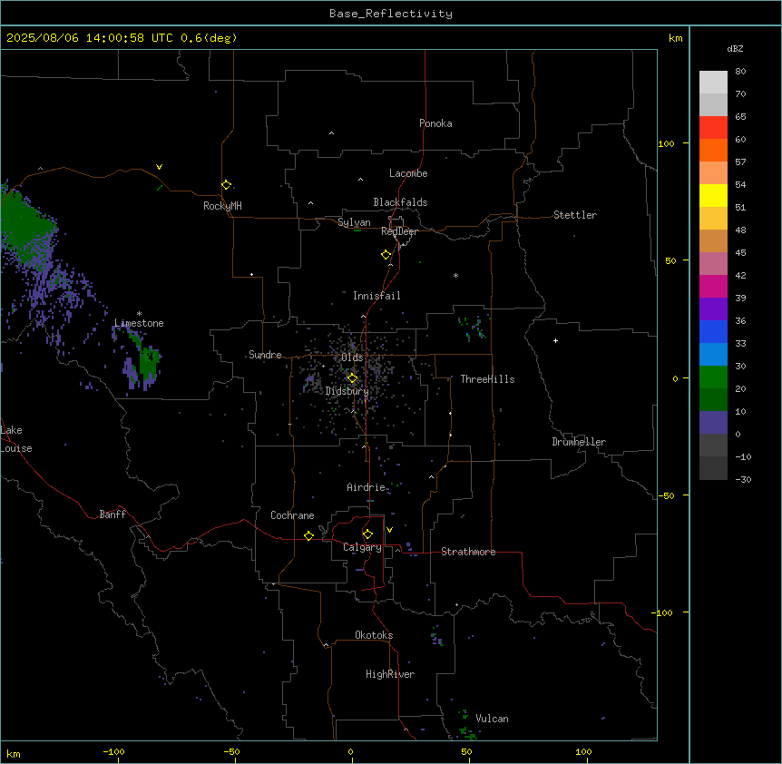The image size is (782, 764).
Task: Click the Sundre city label
Action: (x=265, y=355)
